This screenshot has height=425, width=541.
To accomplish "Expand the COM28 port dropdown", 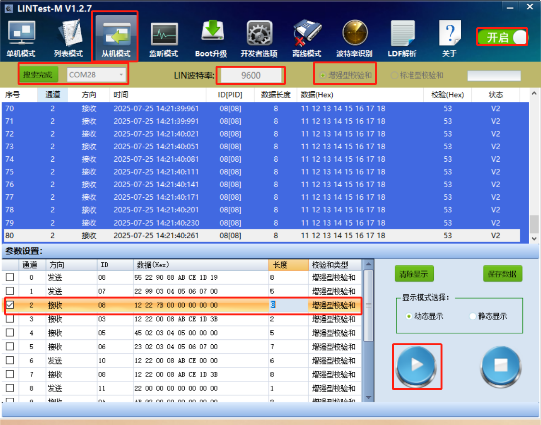I will pyautogui.click(x=121, y=75).
